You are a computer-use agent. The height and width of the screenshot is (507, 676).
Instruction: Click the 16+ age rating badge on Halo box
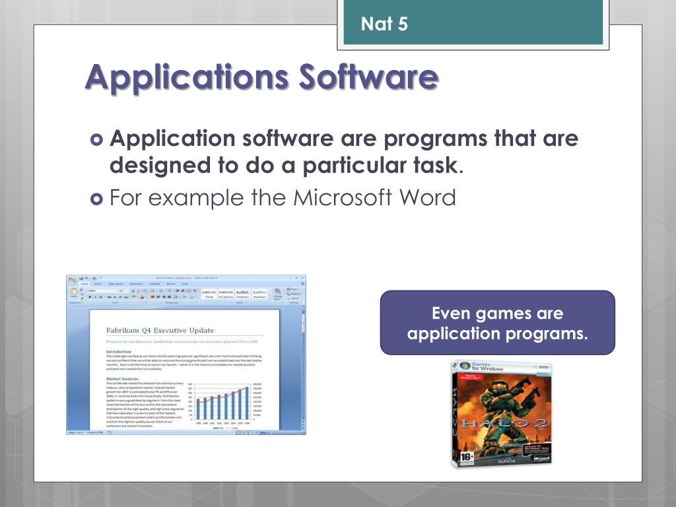(467, 457)
